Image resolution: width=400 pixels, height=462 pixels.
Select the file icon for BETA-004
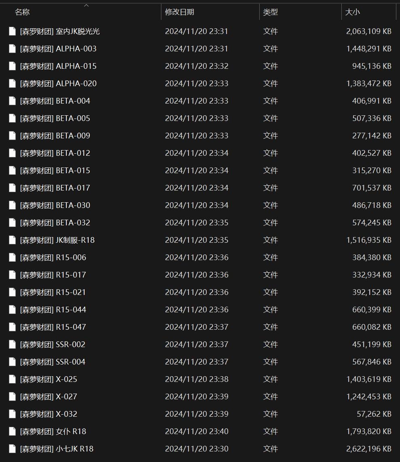tap(13, 101)
